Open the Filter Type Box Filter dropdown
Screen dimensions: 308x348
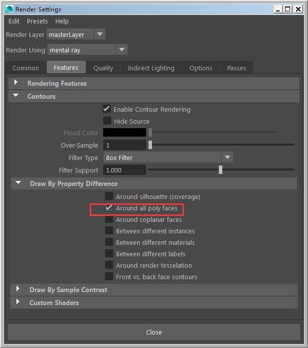pos(168,158)
